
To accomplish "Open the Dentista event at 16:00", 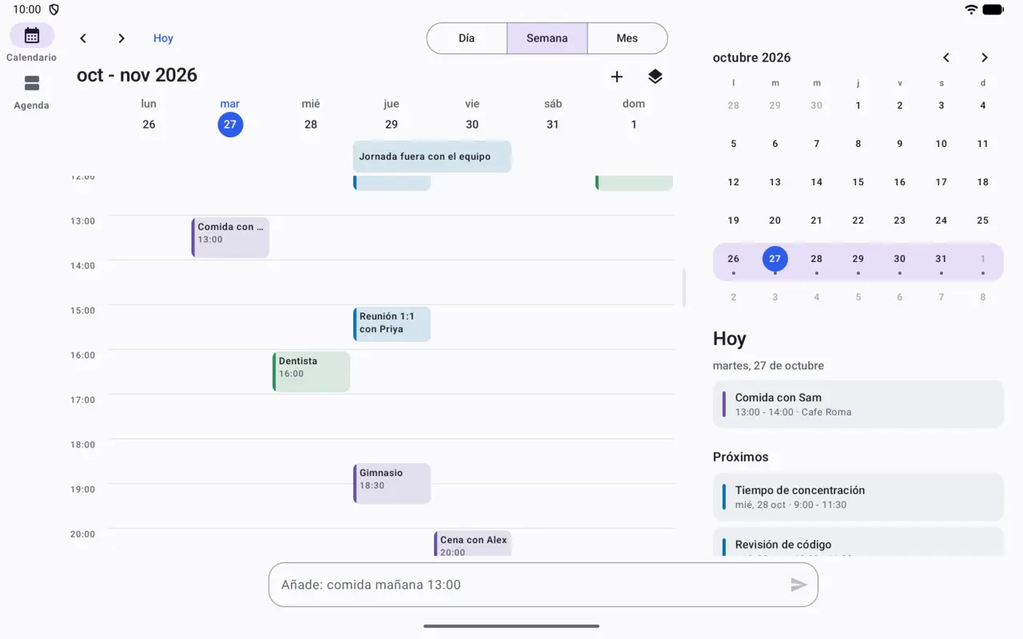I will click(312, 371).
